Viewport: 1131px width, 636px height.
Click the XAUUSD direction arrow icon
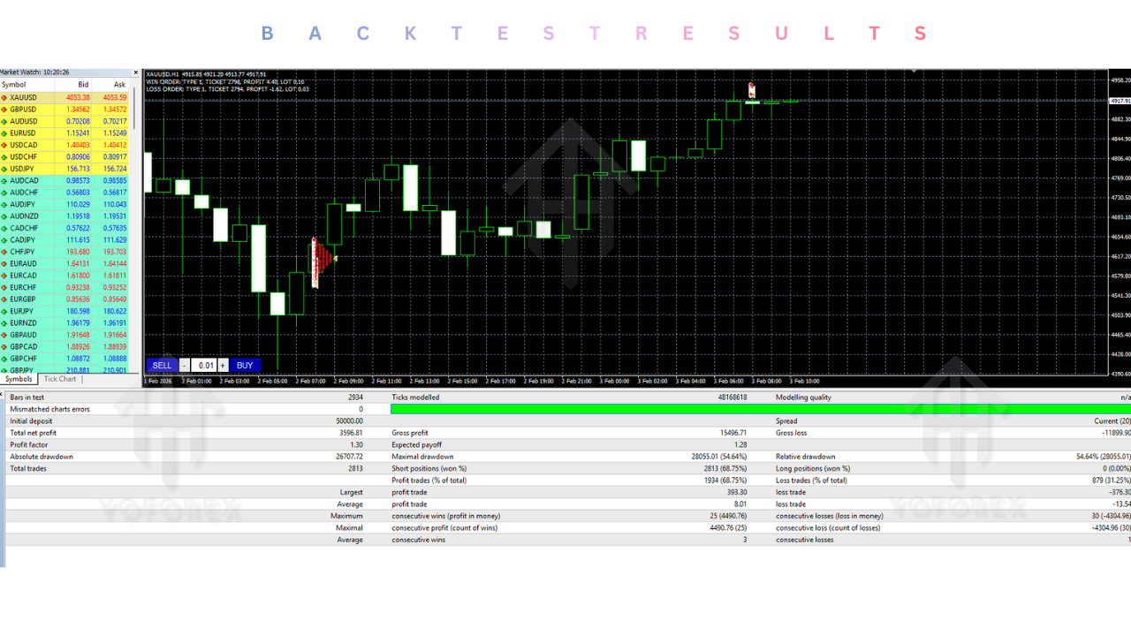point(4,97)
